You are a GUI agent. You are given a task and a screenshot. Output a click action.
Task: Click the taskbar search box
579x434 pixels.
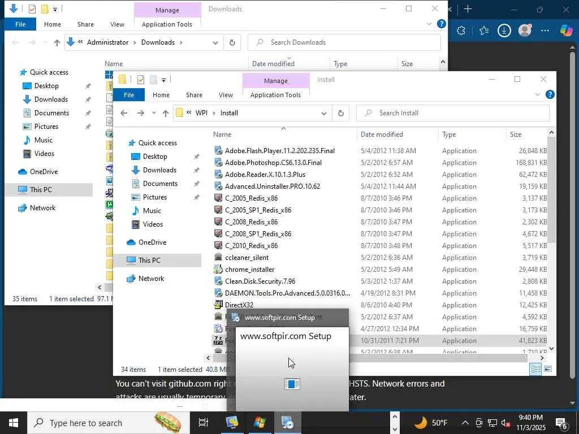point(109,423)
